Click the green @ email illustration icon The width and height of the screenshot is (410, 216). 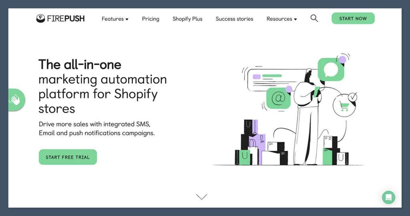[278, 98]
